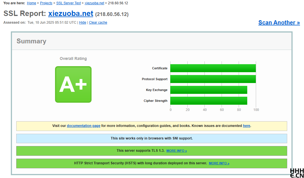
Task: Click the Clear cache link
Action: pyautogui.click(x=98, y=23)
